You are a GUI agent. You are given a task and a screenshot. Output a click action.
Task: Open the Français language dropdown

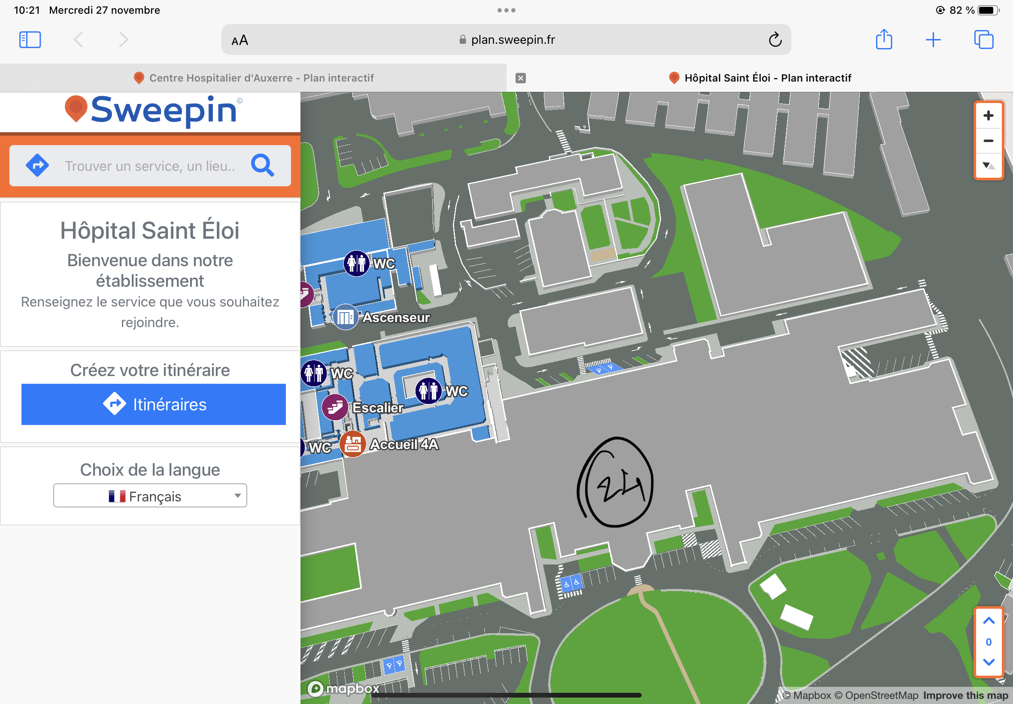tap(150, 496)
